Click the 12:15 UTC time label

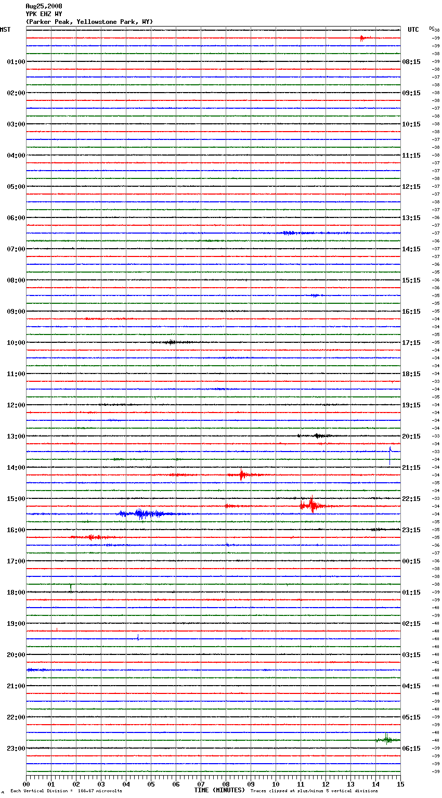click(x=411, y=187)
